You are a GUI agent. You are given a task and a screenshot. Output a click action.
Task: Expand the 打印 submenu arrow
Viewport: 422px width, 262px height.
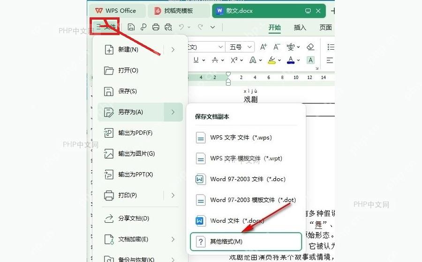(173, 195)
